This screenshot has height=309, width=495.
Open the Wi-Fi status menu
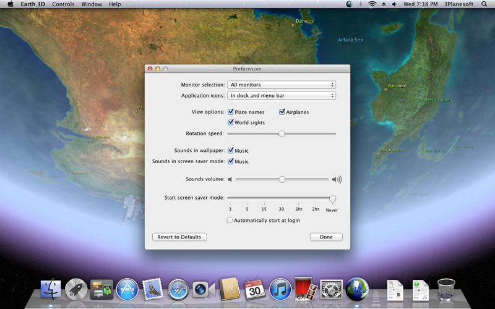[x=372, y=4]
